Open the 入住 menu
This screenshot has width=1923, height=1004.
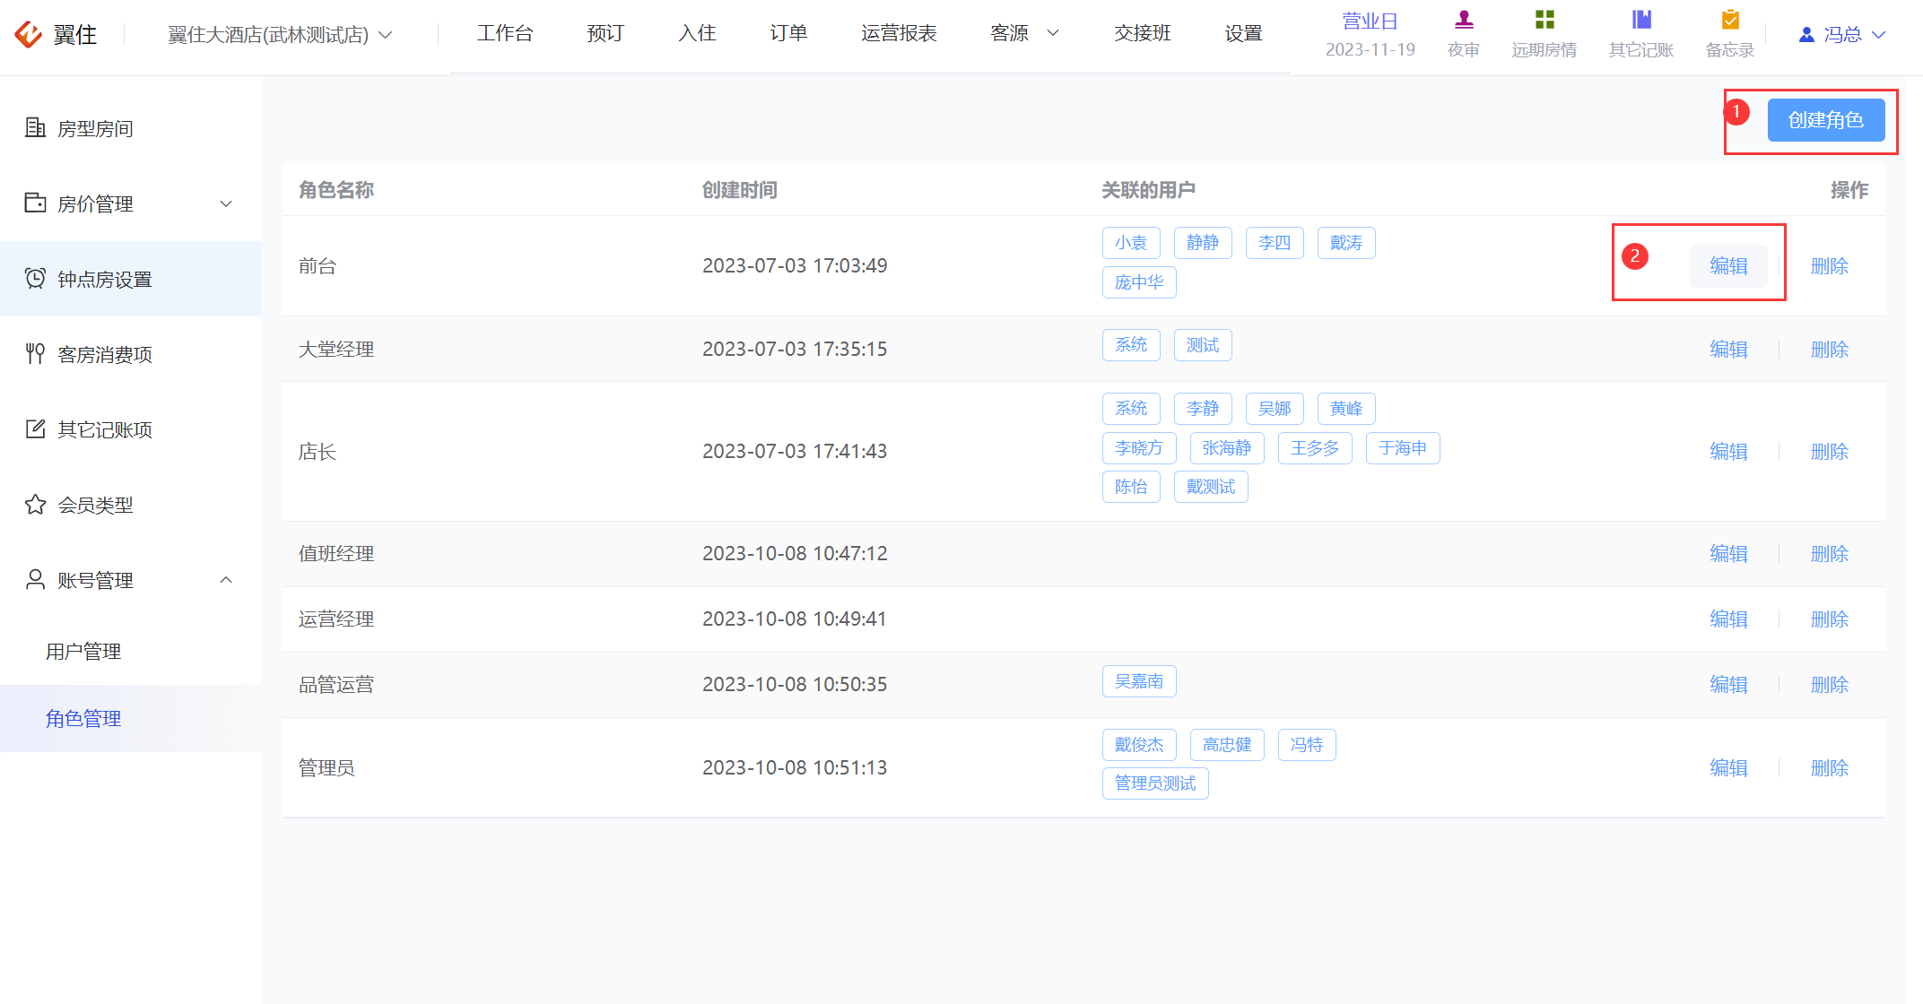pos(697,33)
